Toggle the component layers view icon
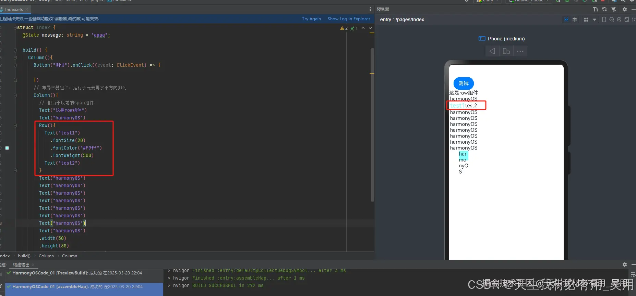636x296 pixels. (575, 20)
